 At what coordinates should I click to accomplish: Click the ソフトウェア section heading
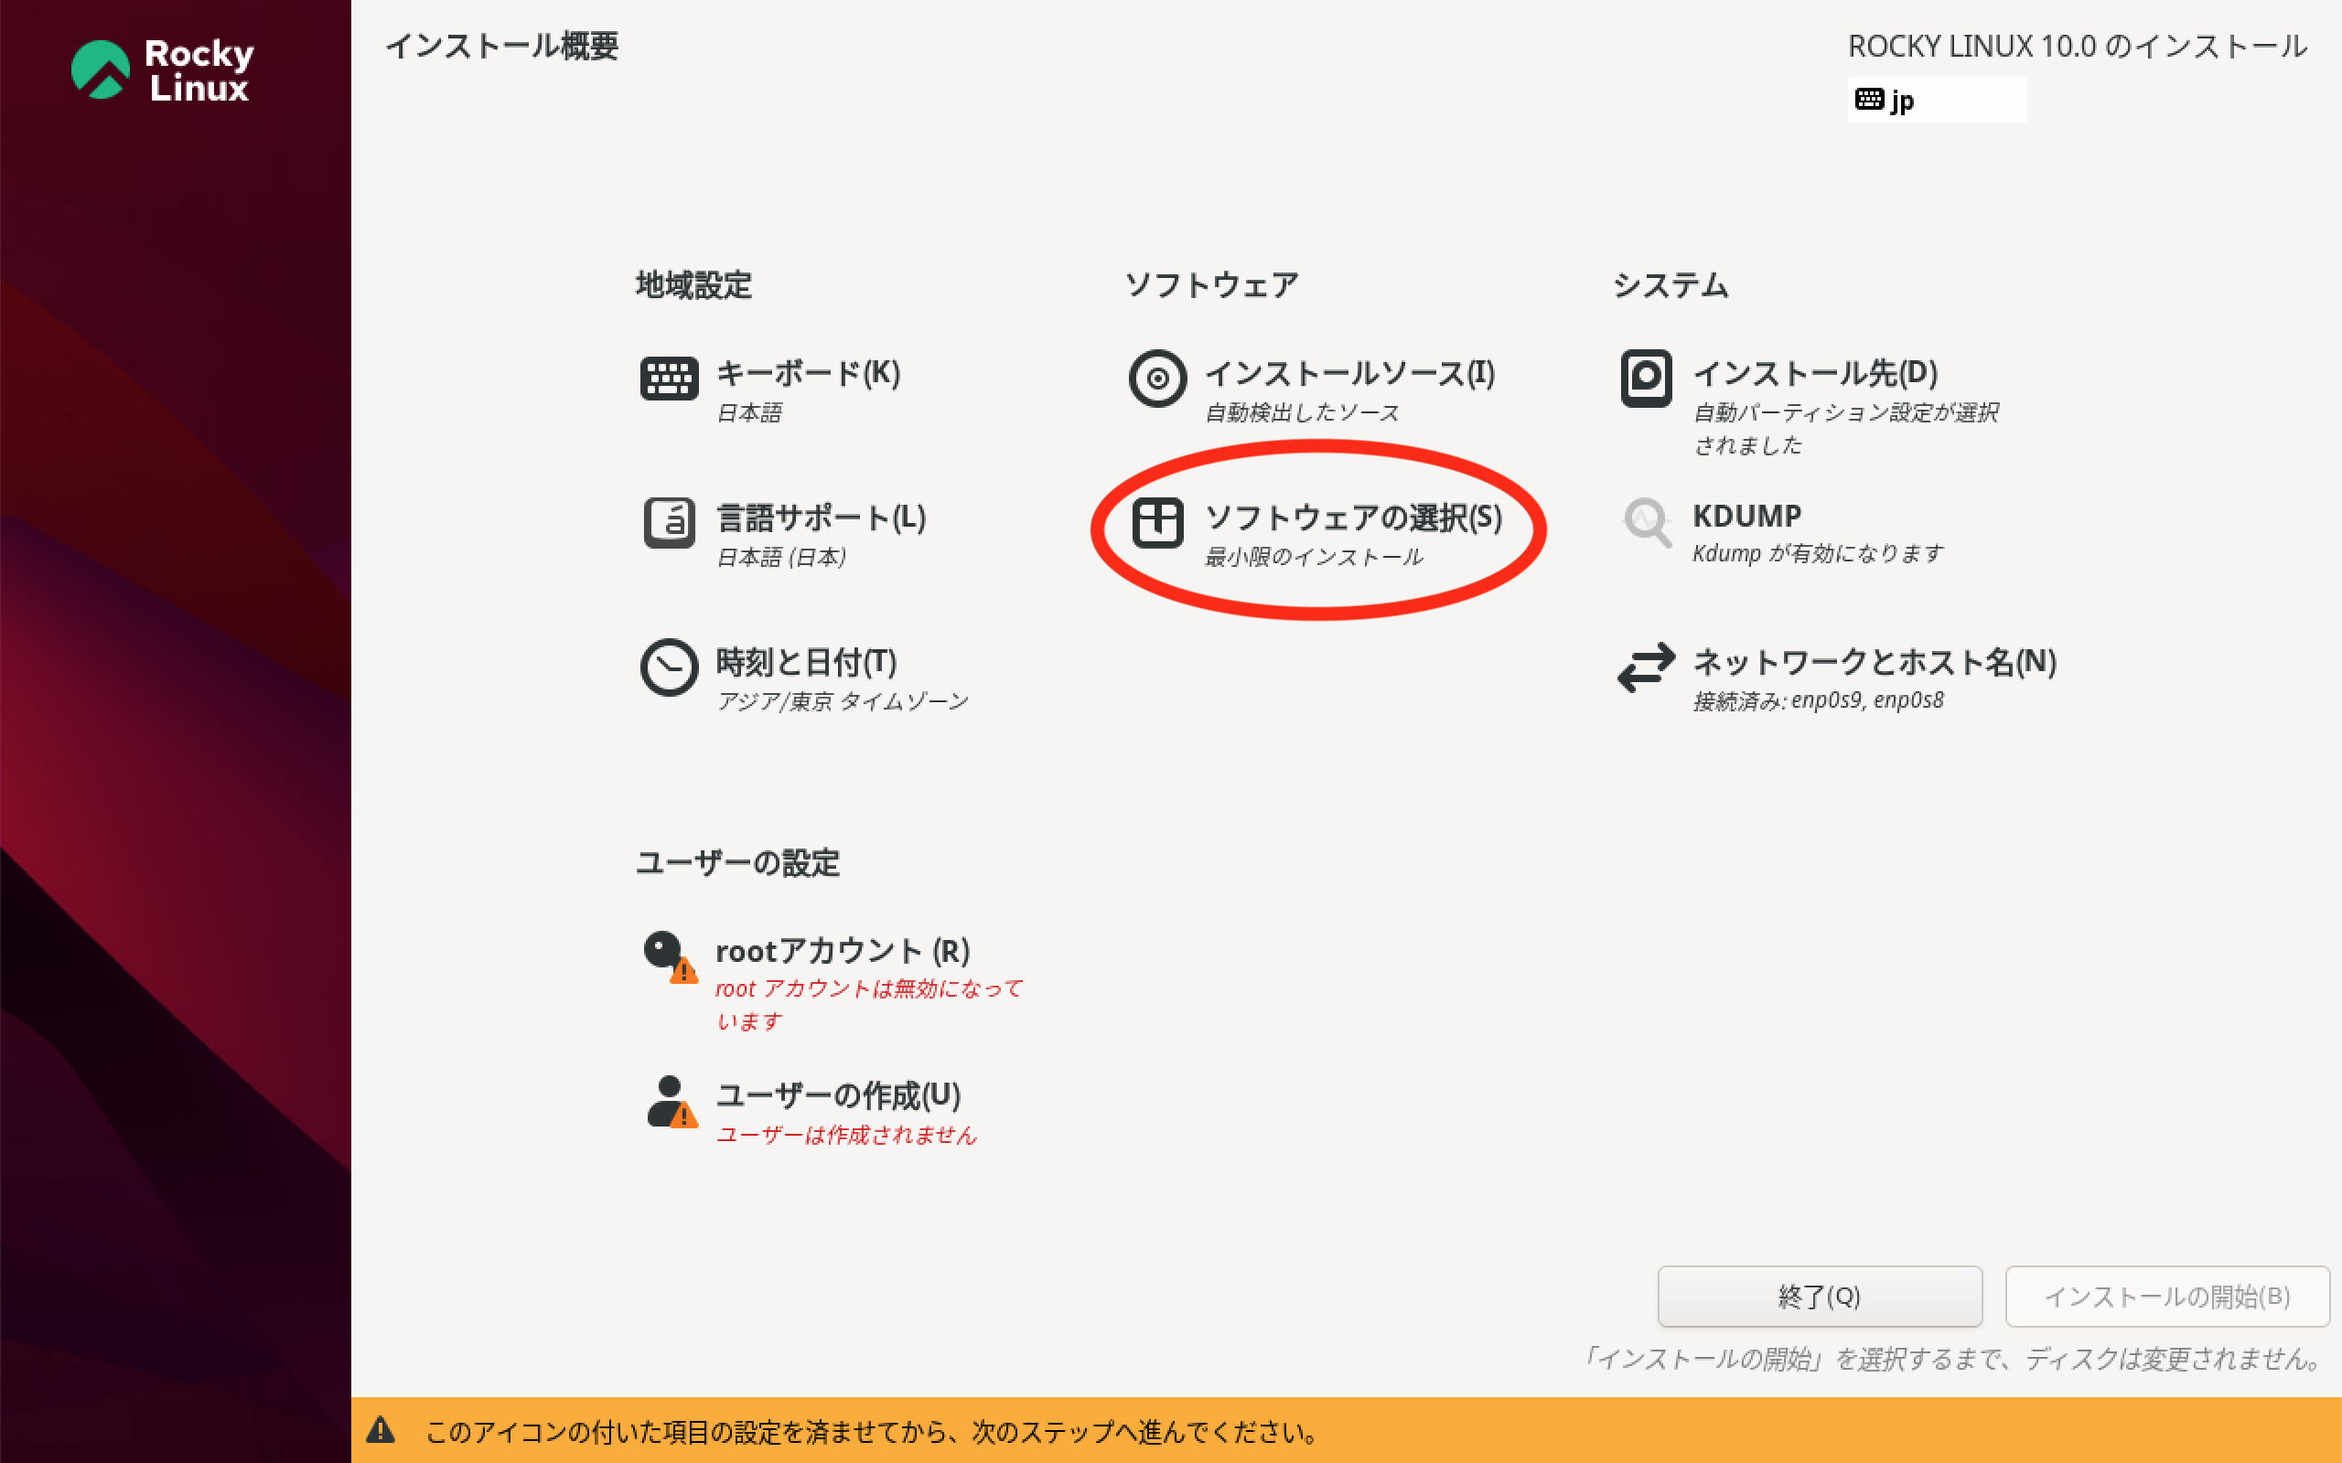click(x=1210, y=284)
